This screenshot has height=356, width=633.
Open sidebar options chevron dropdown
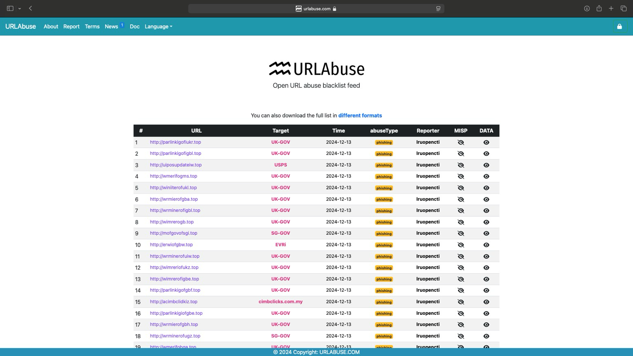click(x=19, y=9)
